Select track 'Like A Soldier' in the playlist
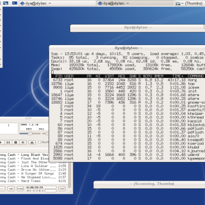This screenshot has width=205, height=205. tap(33, 166)
